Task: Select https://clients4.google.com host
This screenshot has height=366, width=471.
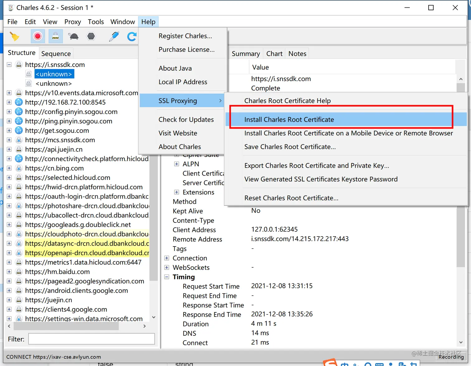Action: coord(66,310)
